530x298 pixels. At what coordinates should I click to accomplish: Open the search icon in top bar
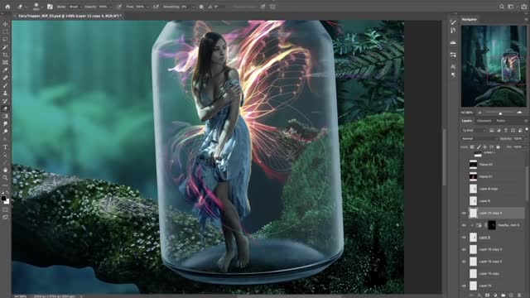502,7
